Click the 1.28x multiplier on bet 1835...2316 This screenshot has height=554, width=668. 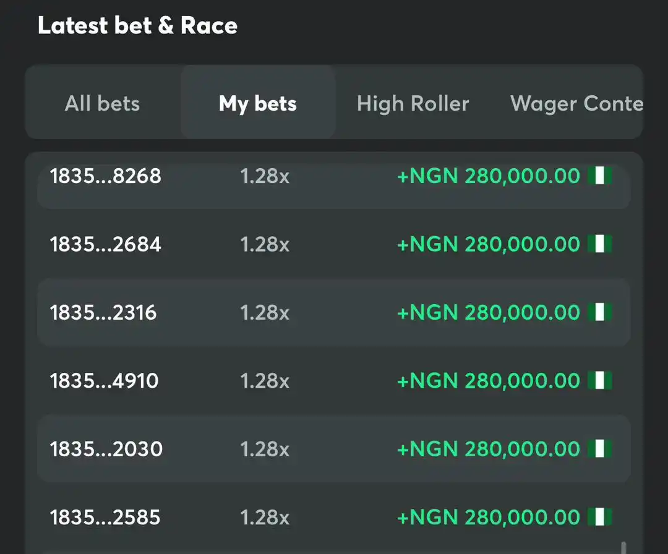pyautogui.click(x=265, y=313)
